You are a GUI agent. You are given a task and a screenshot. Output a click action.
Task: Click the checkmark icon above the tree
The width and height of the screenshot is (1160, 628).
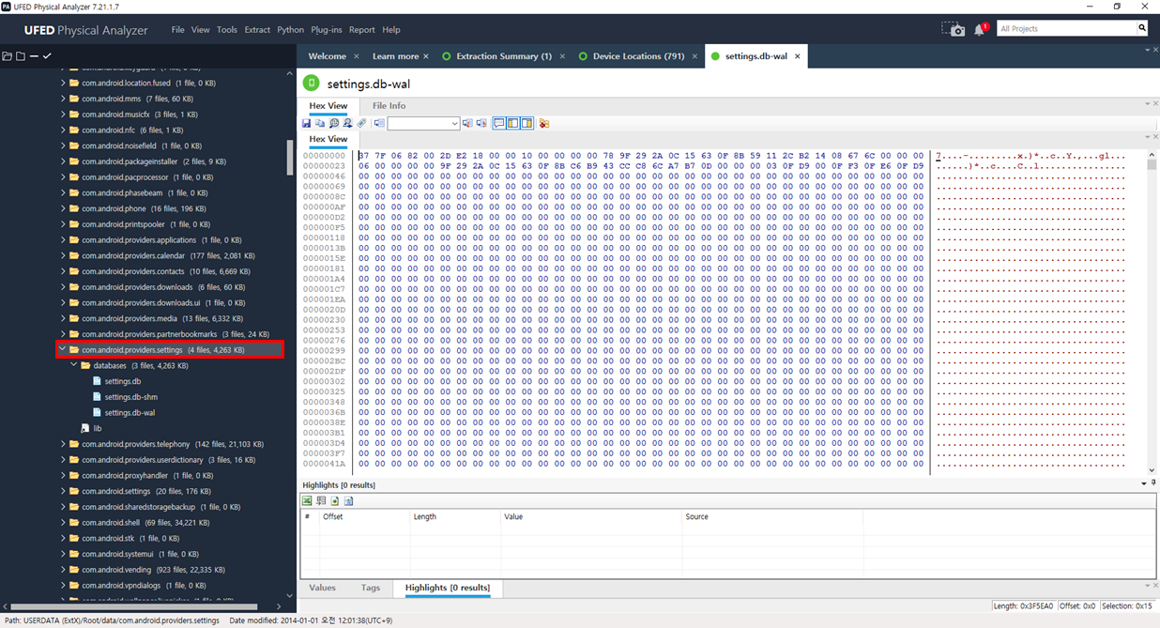tap(47, 56)
